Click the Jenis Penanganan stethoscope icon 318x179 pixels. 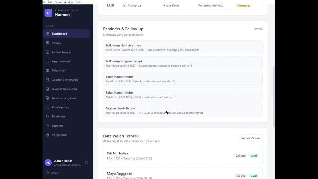click(x=48, y=98)
